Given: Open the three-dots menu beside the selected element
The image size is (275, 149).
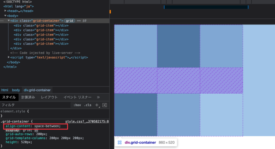Looking at the screenshot, I should pos(2,21).
